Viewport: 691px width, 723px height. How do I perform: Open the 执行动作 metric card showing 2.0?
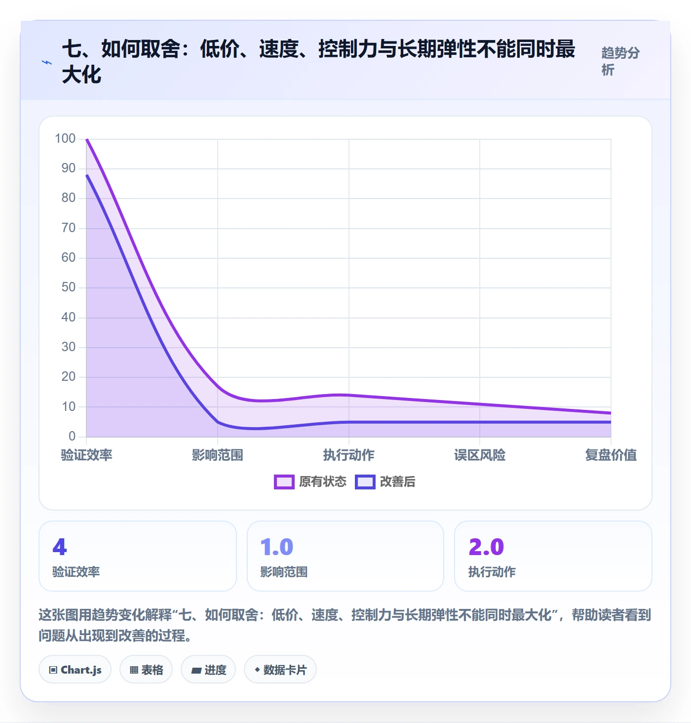click(x=553, y=556)
